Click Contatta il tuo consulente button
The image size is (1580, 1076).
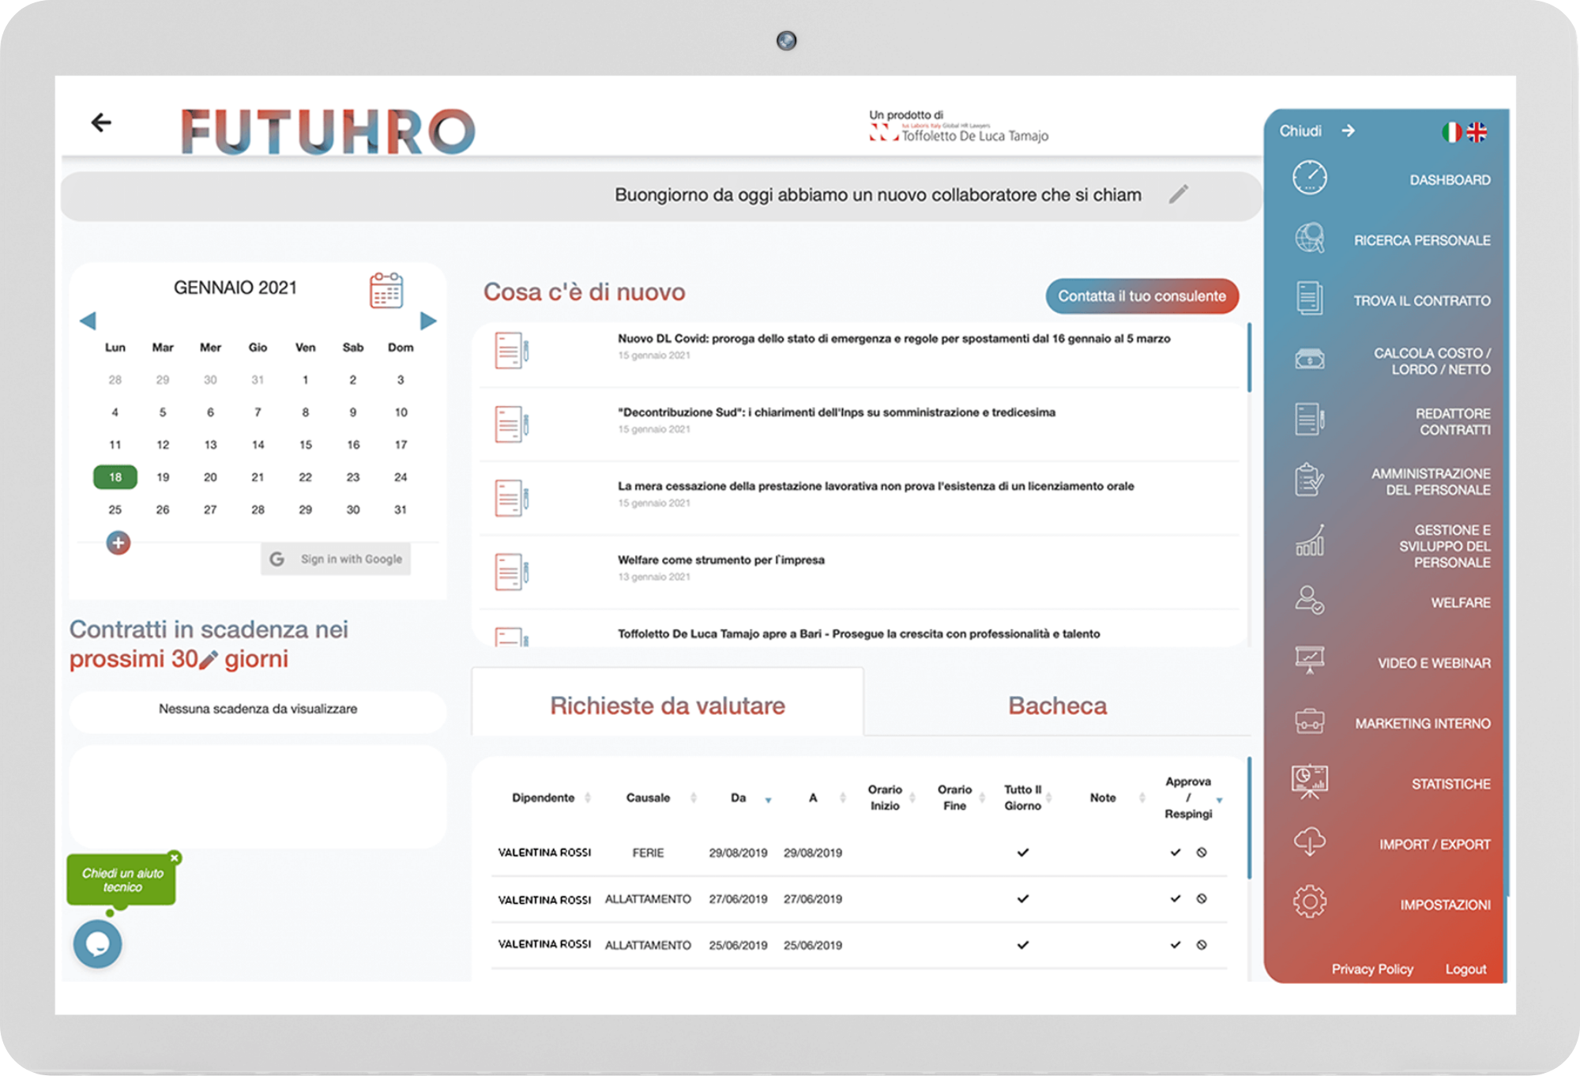(x=1142, y=296)
